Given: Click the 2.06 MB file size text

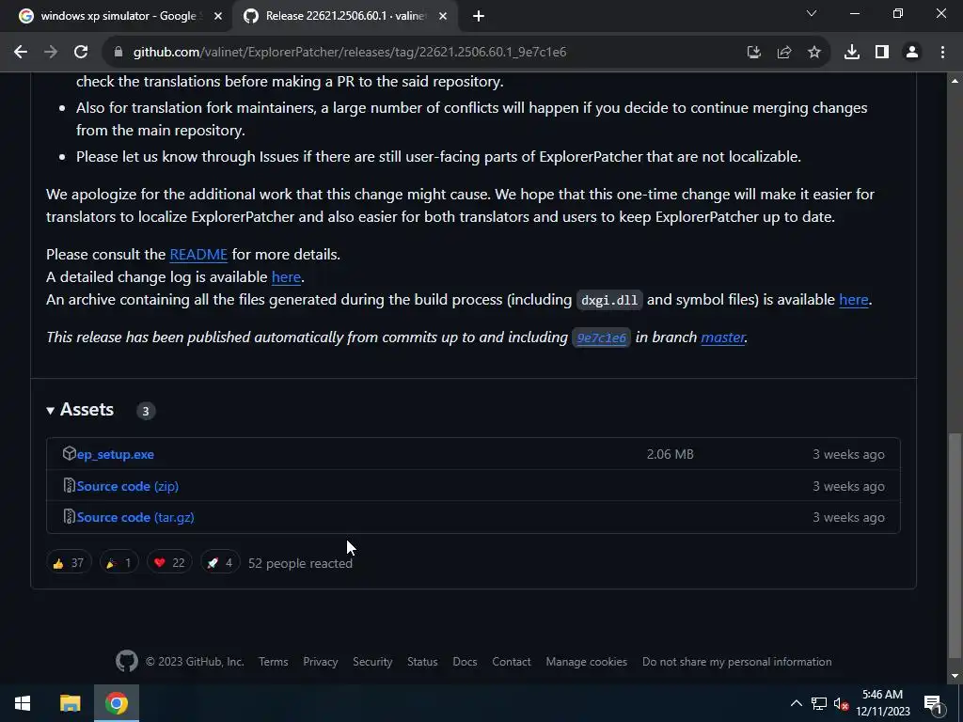Looking at the screenshot, I should (x=670, y=454).
